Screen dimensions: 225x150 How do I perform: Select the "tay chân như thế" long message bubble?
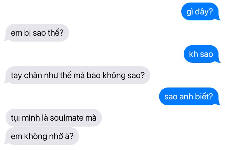[x=77, y=75]
